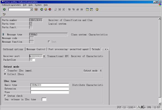This screenshot has height=110, width=162.
Task: Select the Outbound options tab
Action: [x=13, y=49]
